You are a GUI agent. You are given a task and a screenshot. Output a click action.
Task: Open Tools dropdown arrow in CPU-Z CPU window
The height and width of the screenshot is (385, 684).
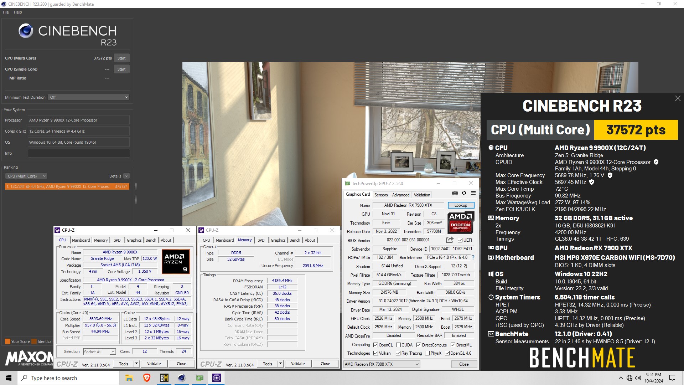click(x=136, y=364)
